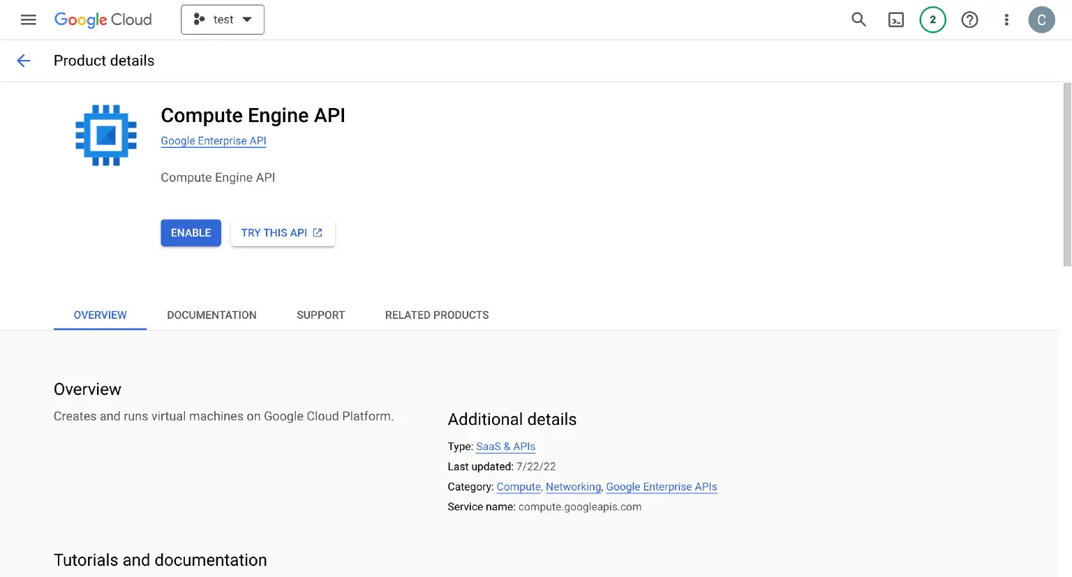Open notifications badge showing 2
1072x577 pixels.
coord(932,20)
